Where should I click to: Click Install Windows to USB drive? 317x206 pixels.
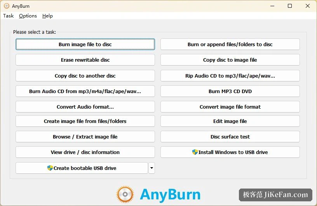tap(230, 152)
